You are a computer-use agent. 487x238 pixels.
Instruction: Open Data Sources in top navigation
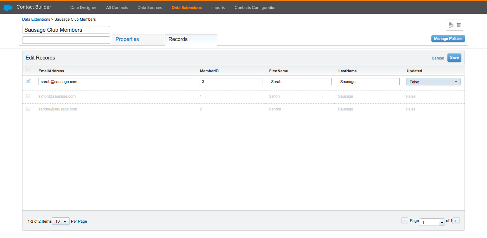point(150,7)
